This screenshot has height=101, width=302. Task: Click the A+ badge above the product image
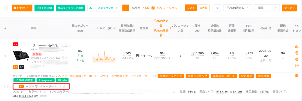coord(16,44)
